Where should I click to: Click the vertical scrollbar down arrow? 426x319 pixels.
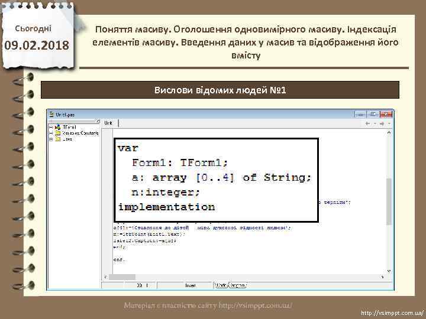point(389,271)
